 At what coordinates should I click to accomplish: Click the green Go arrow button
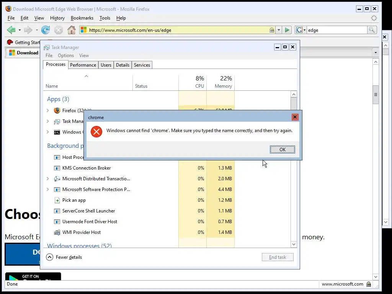tap(287, 30)
